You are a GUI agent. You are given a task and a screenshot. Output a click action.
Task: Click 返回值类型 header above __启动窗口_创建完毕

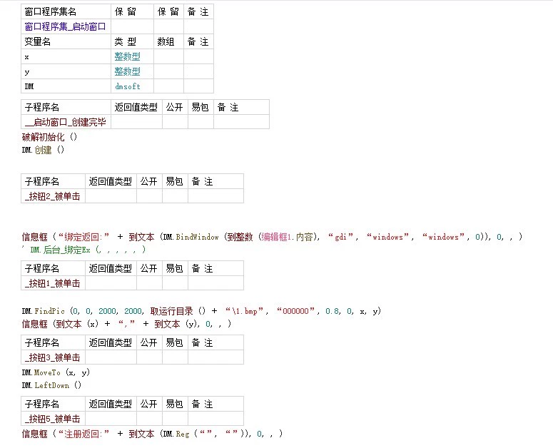point(136,107)
